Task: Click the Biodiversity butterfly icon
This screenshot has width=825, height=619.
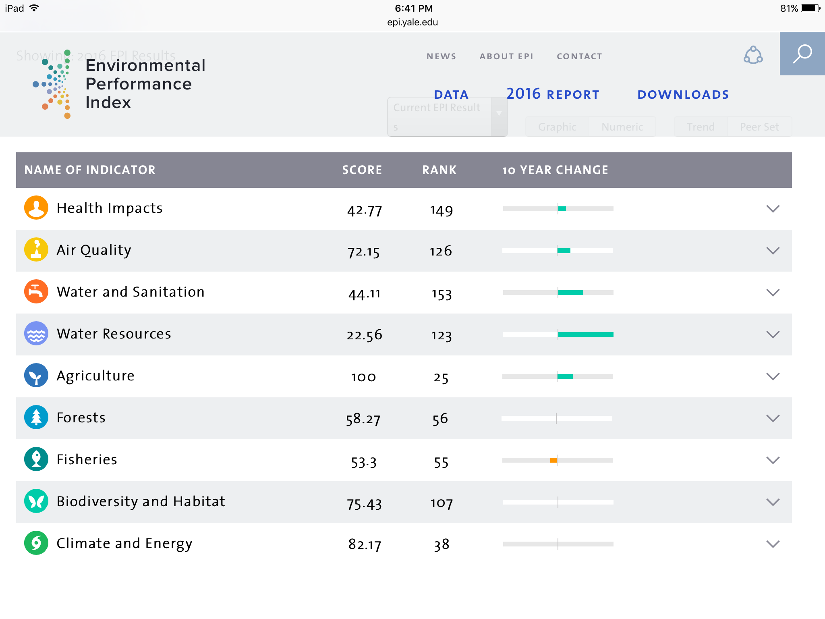Action: [36, 501]
